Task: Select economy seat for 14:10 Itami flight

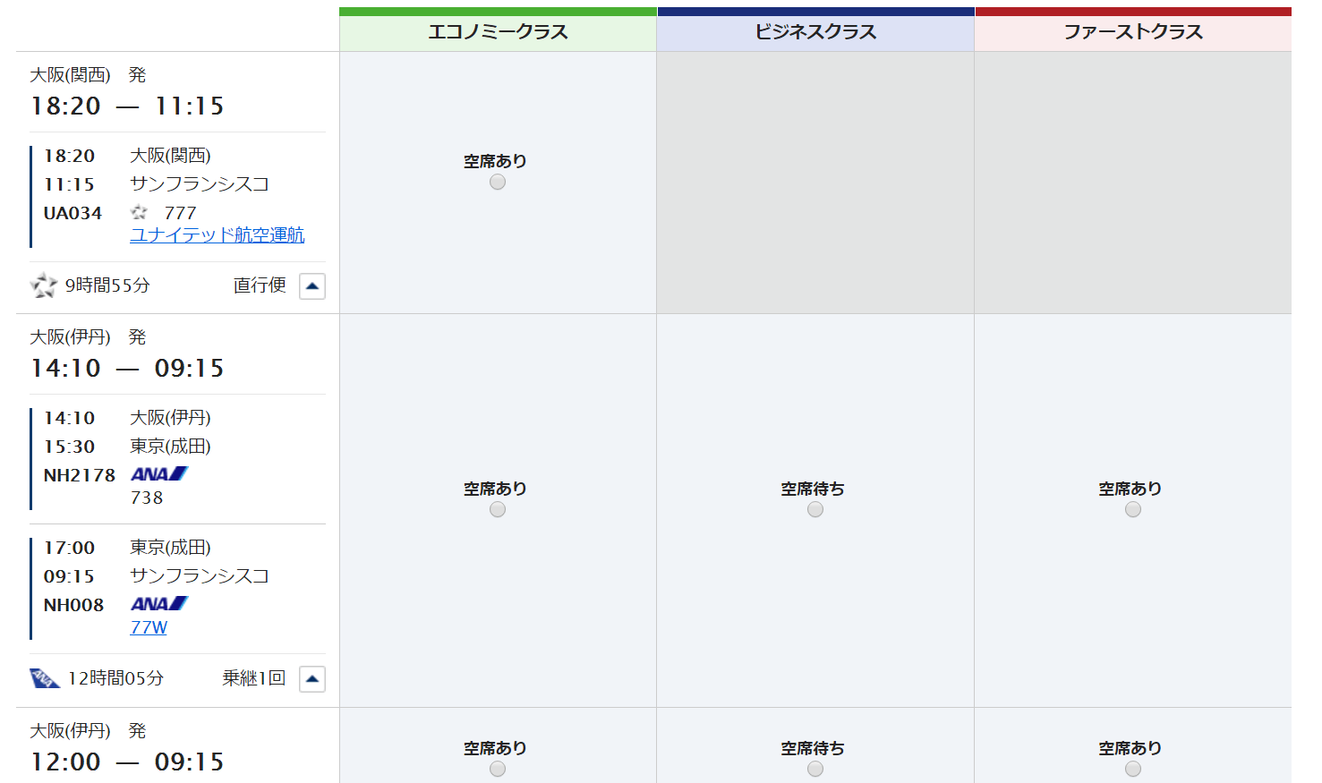Action: 498,510
